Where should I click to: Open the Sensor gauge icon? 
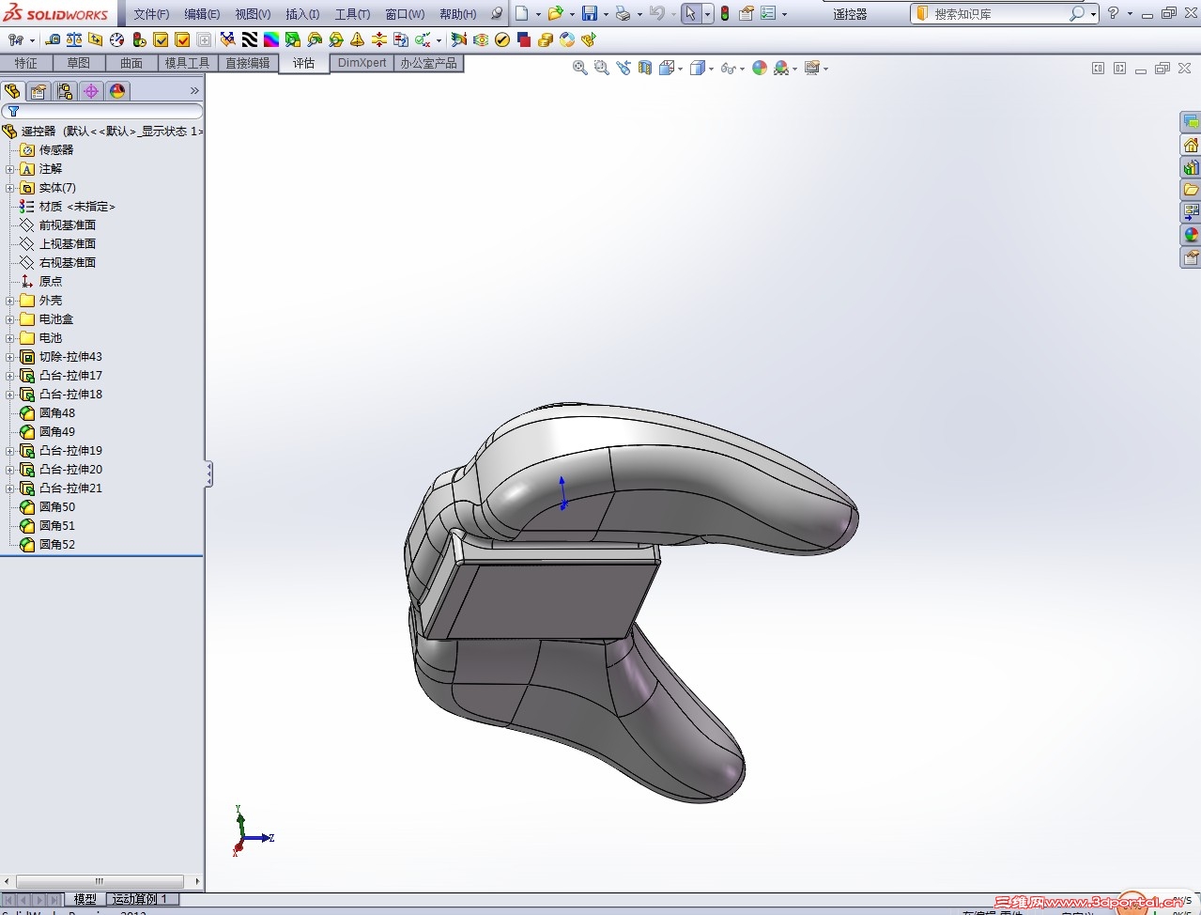(x=116, y=39)
